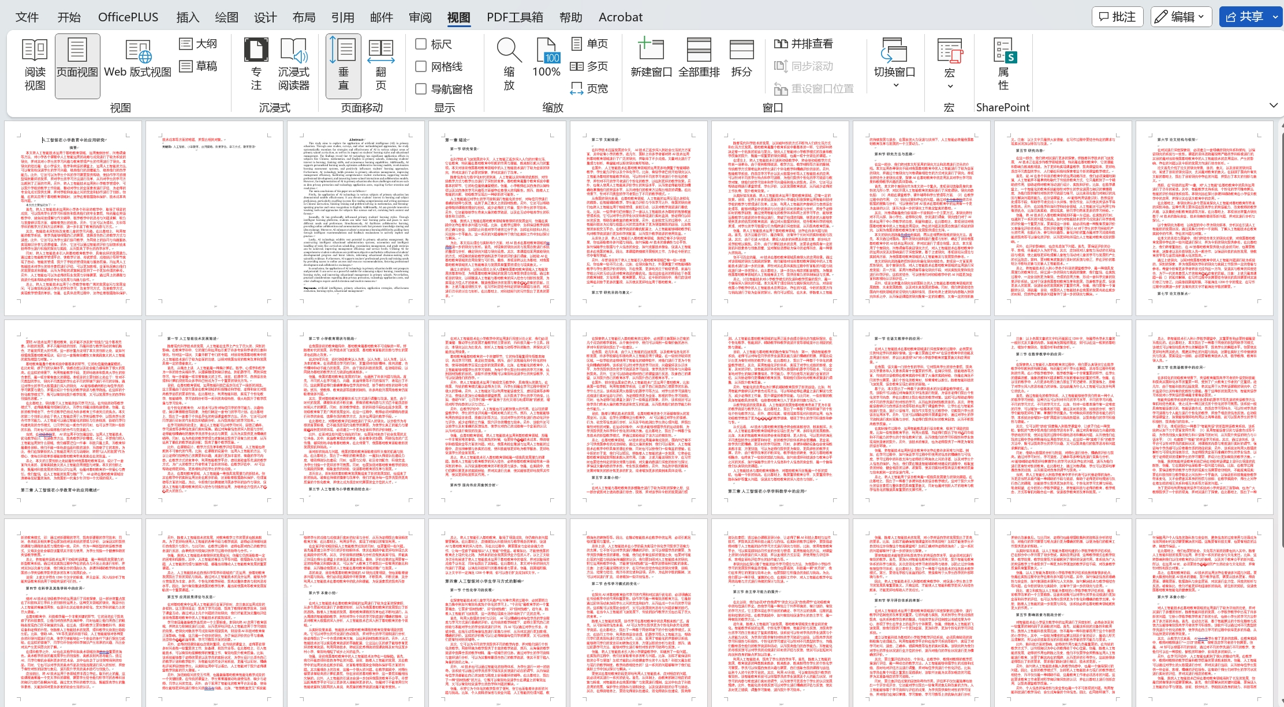This screenshot has width=1284, height=707.
Task: Expand the 编辑 editing mode dropdown
Action: coord(1181,17)
